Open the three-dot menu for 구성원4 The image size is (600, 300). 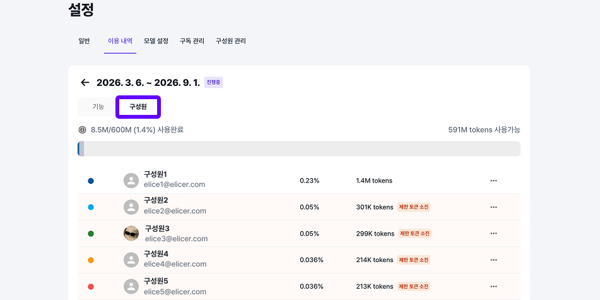pyautogui.click(x=493, y=260)
